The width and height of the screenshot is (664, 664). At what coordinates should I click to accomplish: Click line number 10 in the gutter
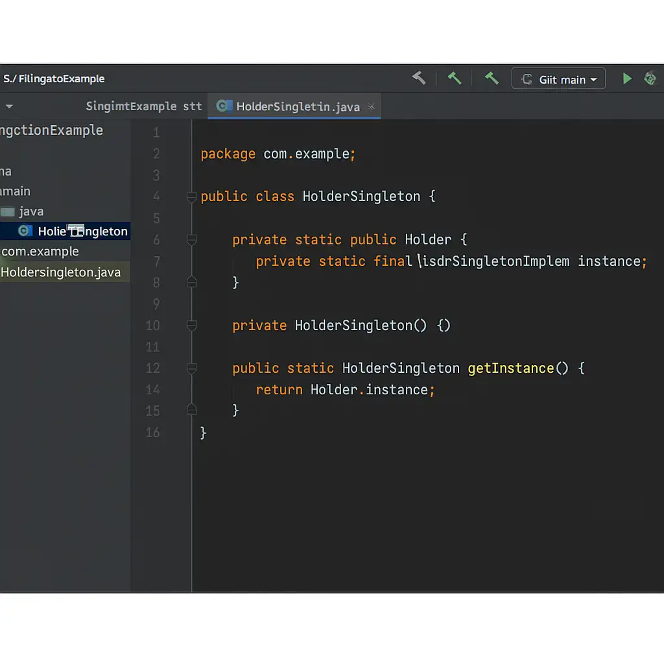153,326
